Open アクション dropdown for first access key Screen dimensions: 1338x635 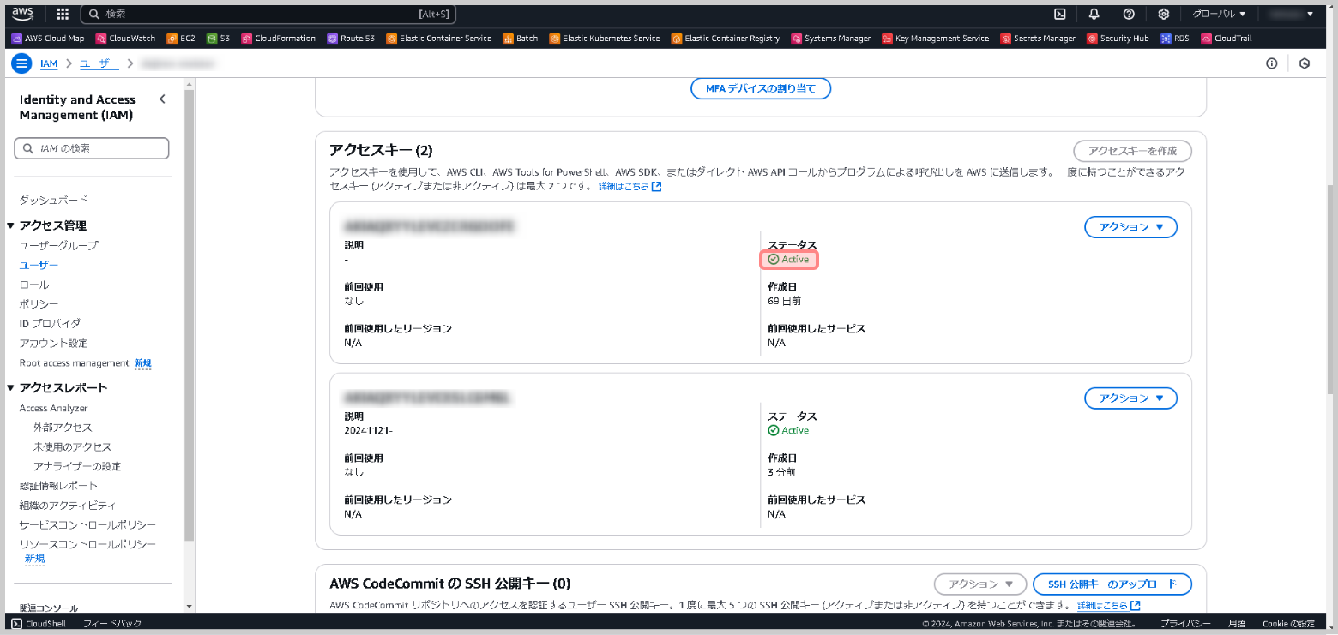1130,227
